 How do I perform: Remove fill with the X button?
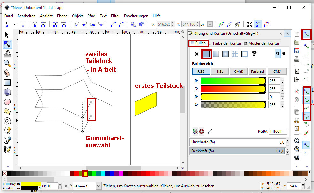196,54
